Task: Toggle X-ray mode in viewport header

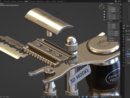Action: [90, 97]
